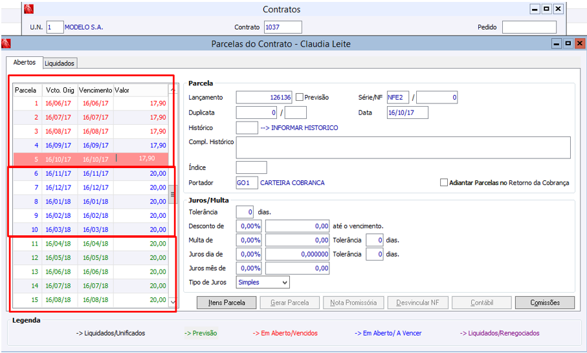Click the Contratos window app icon
Screen dimensions: 587x353
[28, 9]
